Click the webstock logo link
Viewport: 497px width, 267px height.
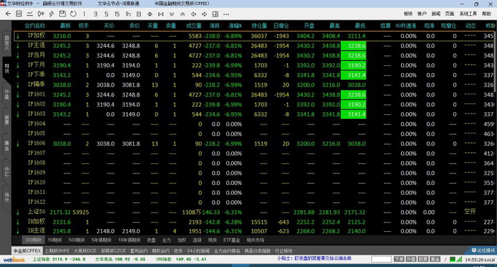[x=14, y=259]
